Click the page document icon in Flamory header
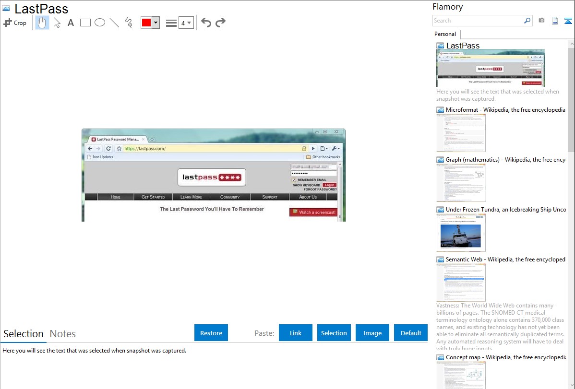The image size is (575, 389). pyautogui.click(x=555, y=21)
